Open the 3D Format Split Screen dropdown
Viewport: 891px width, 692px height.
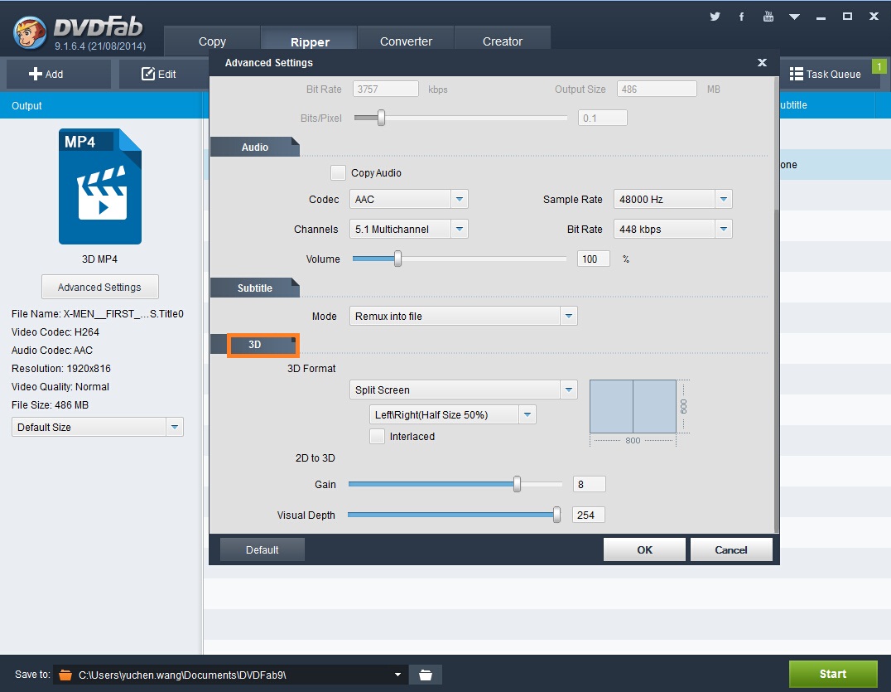coord(463,390)
